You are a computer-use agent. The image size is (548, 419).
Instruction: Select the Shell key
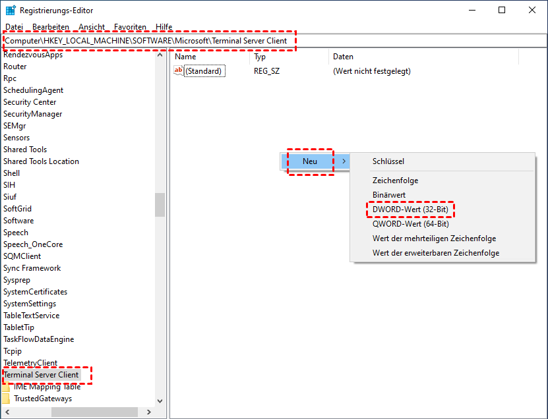[x=11, y=173]
